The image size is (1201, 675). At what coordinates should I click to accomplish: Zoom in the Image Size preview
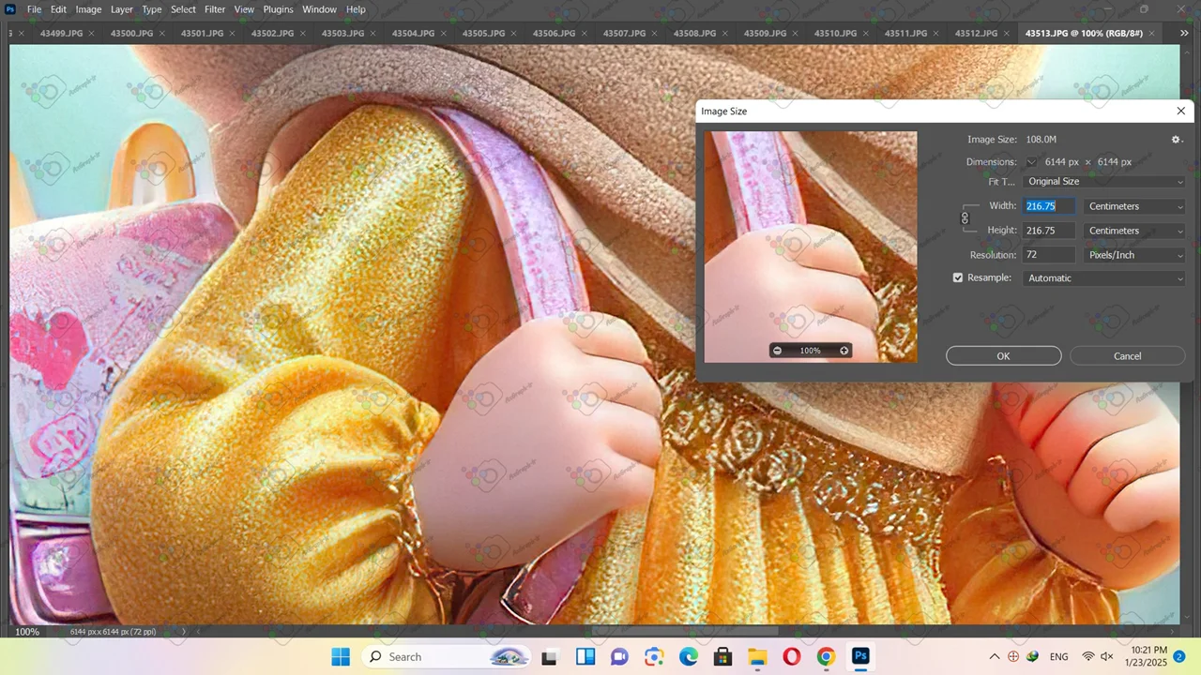click(844, 351)
